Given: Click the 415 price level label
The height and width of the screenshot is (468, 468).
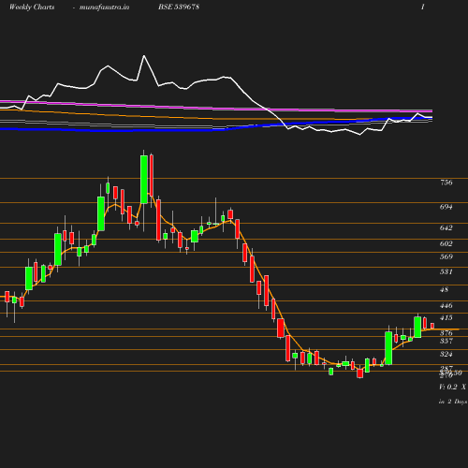Looking at the screenshot, I should [x=446, y=317].
